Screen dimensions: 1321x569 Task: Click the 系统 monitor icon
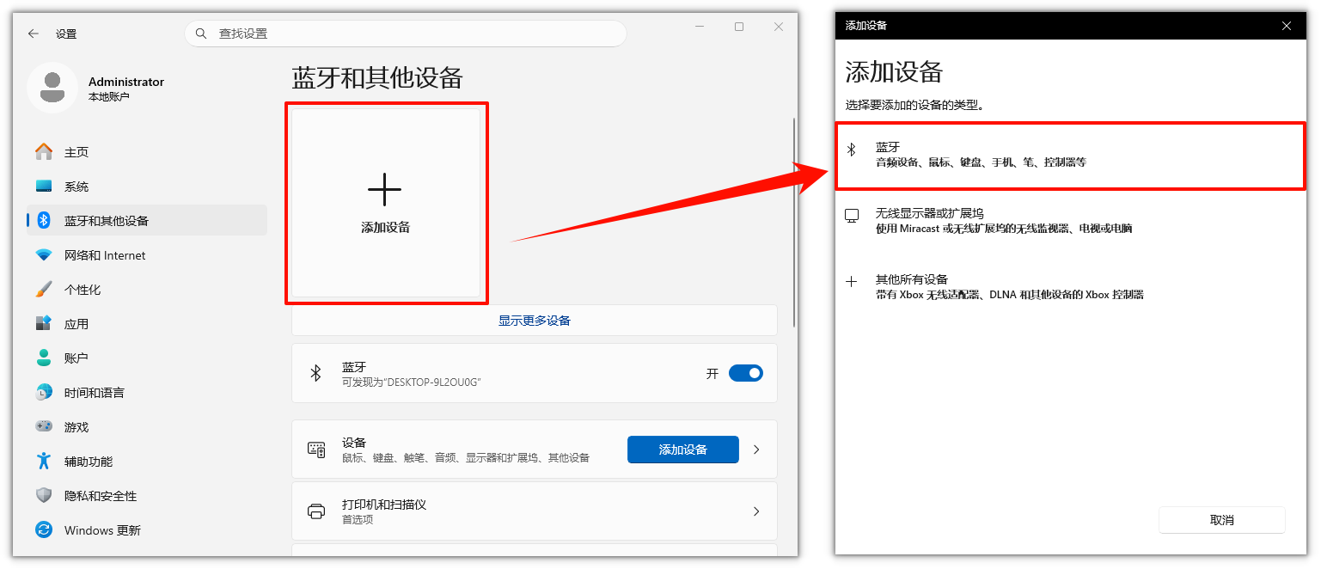44,187
